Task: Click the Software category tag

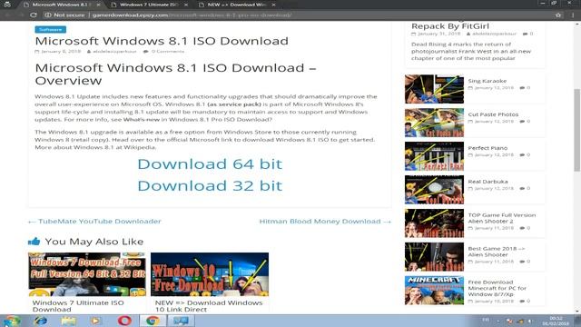Action: [51, 29]
